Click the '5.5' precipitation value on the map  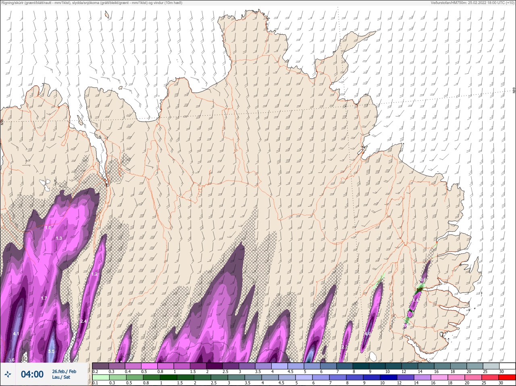coord(51,351)
